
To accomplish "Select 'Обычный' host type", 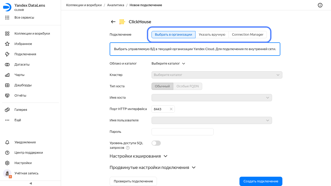I will pyautogui.click(x=162, y=86).
